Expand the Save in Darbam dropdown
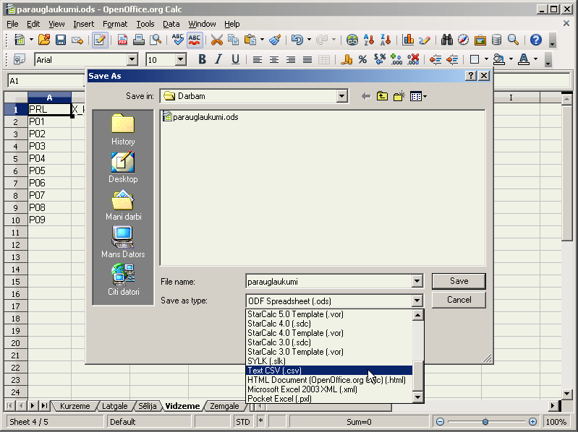 pos(341,96)
